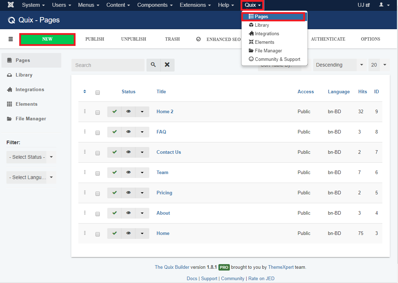The image size is (398, 283).
Task: Click into the Search input field
Action: point(108,65)
